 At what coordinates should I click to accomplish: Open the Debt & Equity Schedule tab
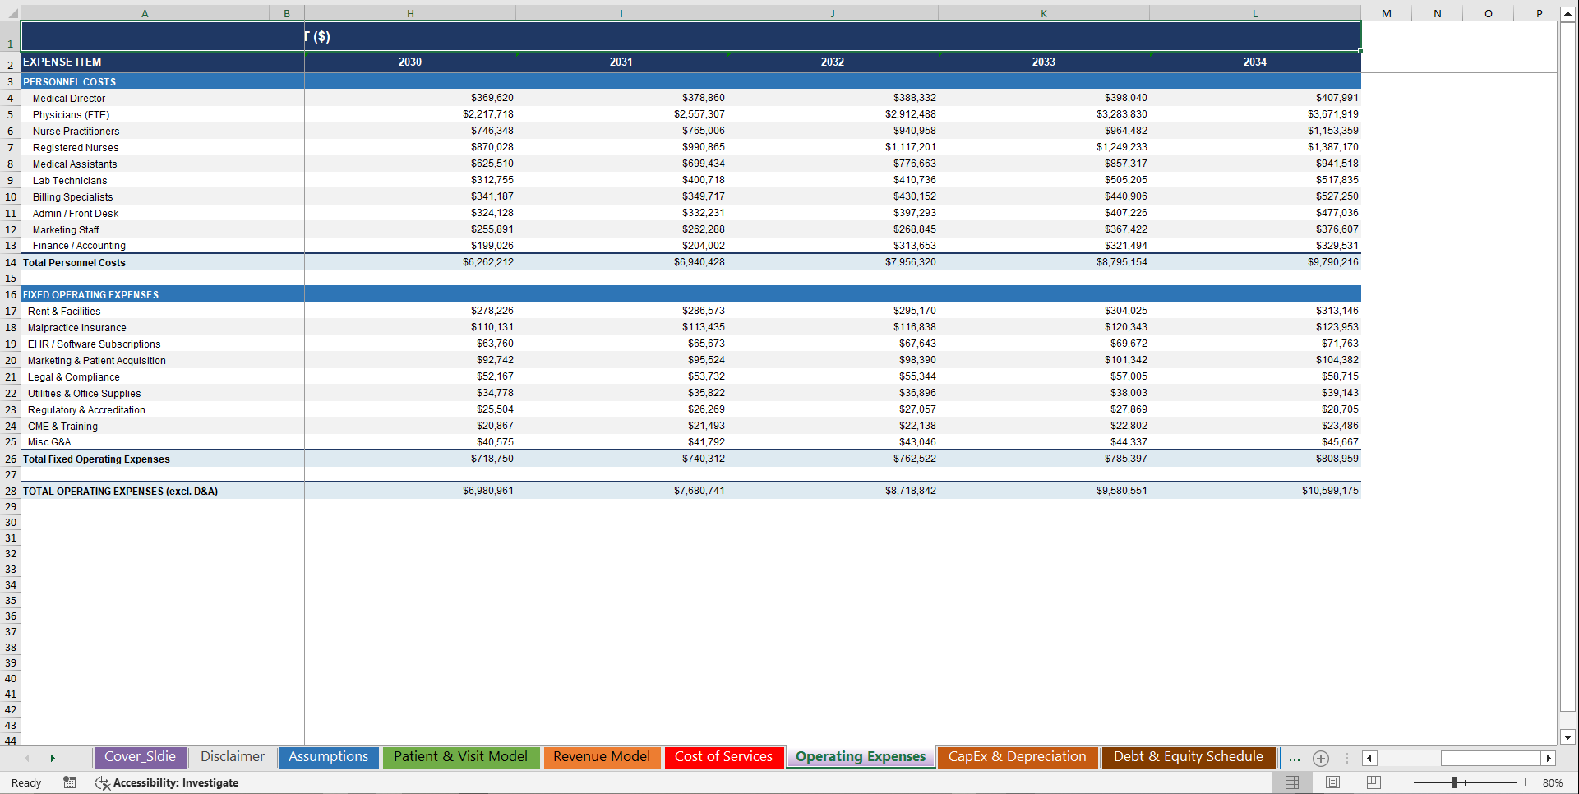1188,757
